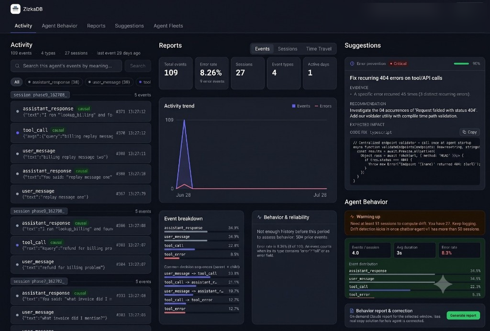Viewport: 490px width, 331px height.
Task: Click the Event types 4 card
Action: (283, 73)
